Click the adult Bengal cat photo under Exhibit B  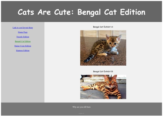103,87
